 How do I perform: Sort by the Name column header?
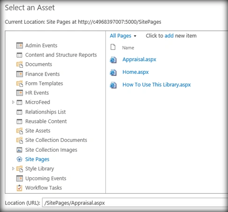(x=128, y=48)
